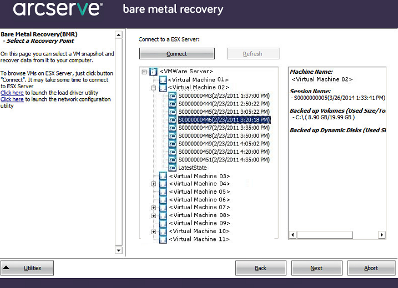Click session name S0000000005 in details panel
Image resolution: width=398 pixels, height=288 pixels.
coord(339,98)
